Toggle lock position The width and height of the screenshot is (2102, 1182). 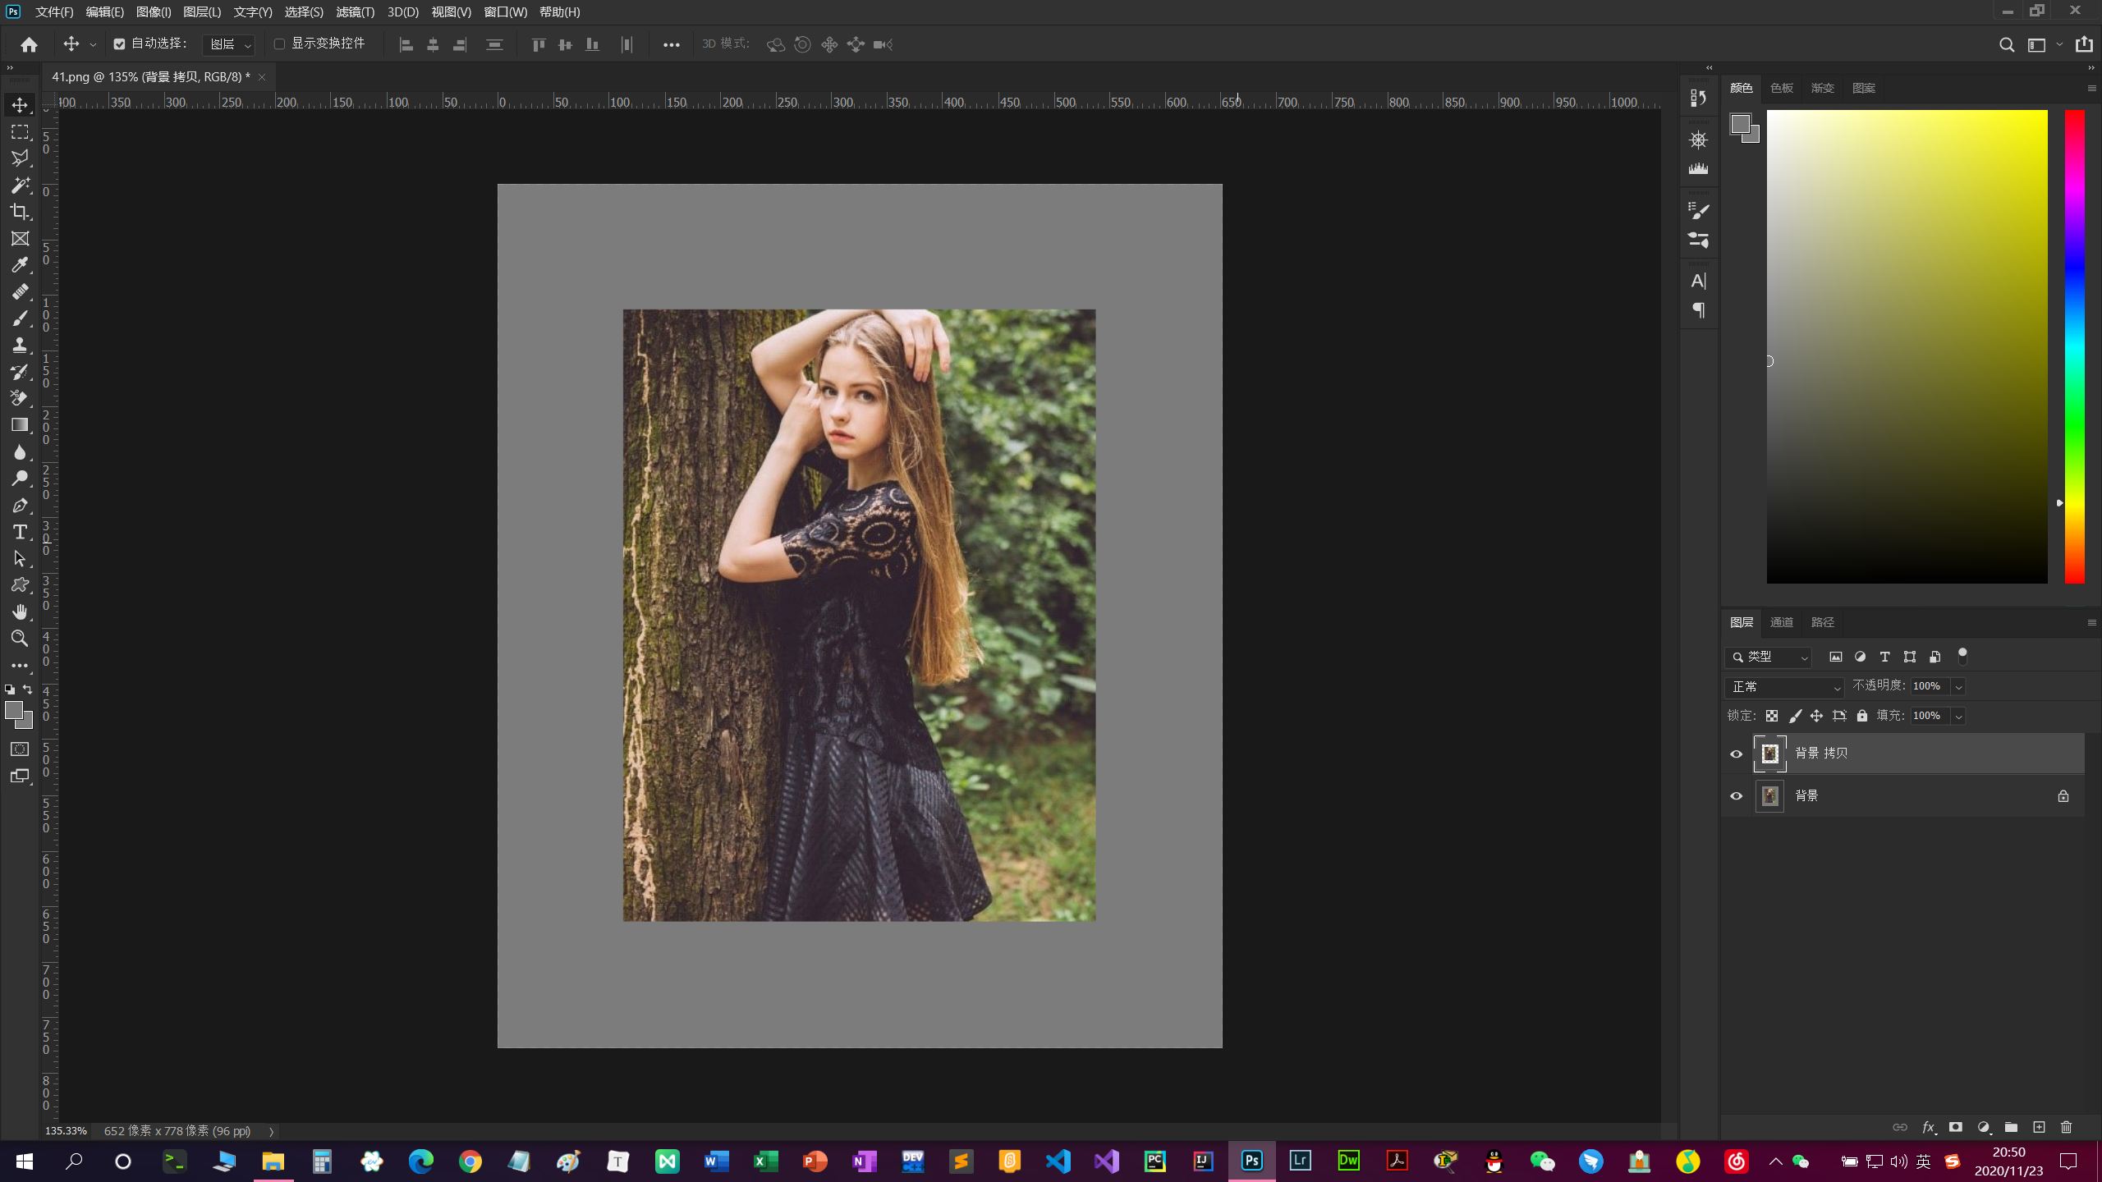[1816, 716]
